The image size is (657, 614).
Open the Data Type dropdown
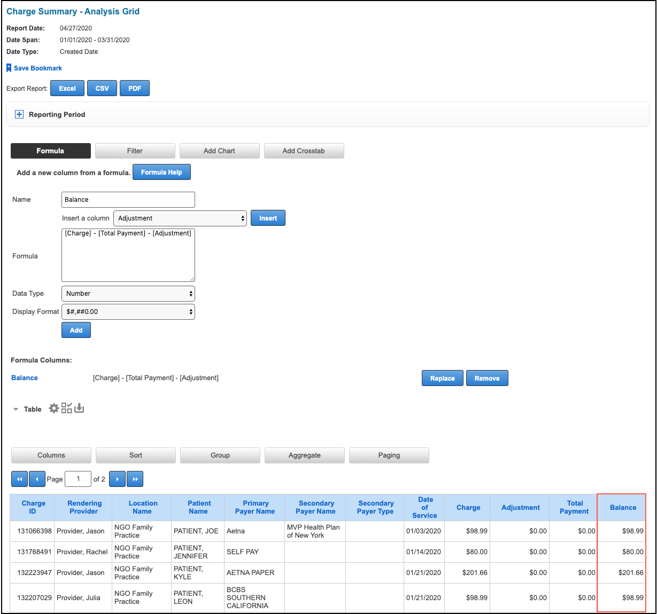click(128, 294)
